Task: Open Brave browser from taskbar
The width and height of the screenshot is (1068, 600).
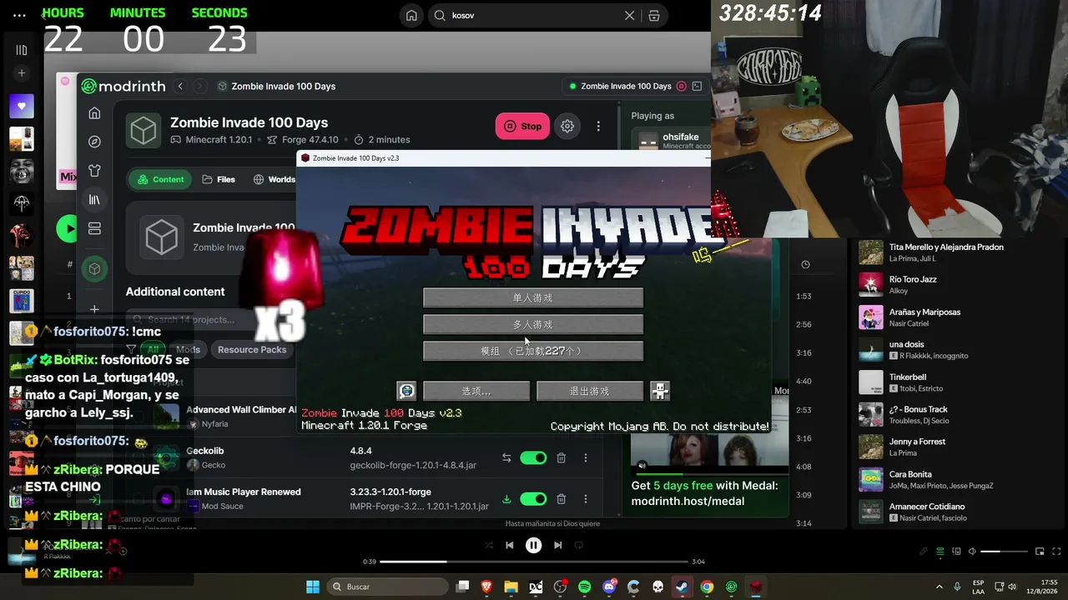Action: tap(486, 587)
